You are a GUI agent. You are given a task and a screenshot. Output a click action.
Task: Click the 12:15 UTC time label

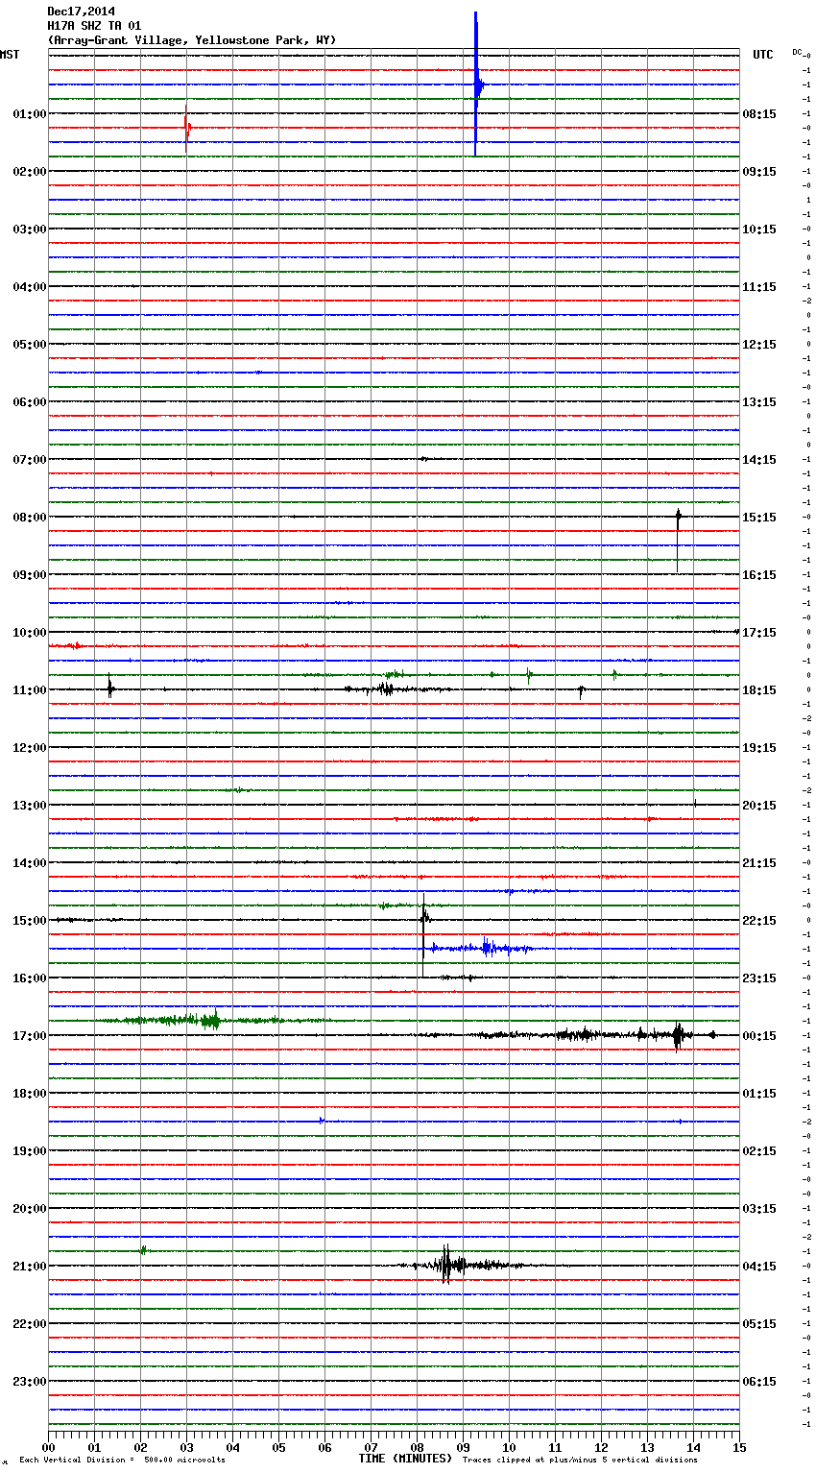pyautogui.click(x=759, y=345)
